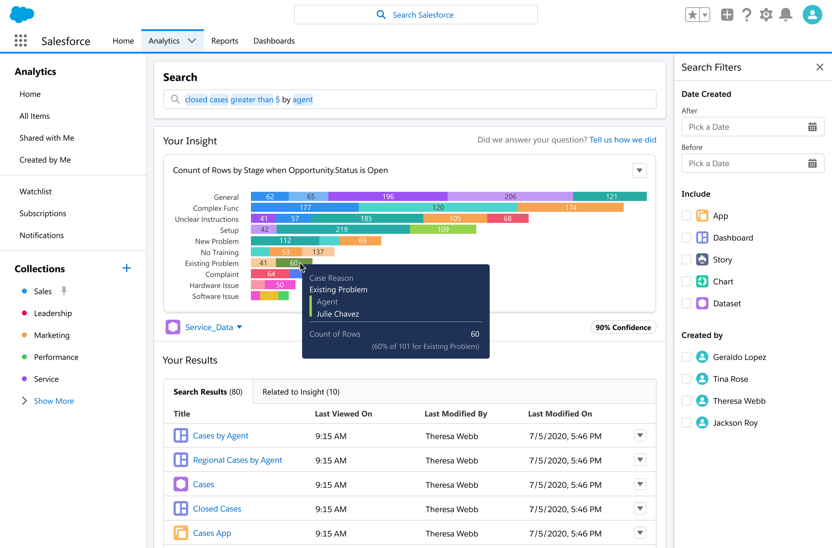
Task: Tick the Tina Rose creator checkbox
Action: tap(686, 379)
